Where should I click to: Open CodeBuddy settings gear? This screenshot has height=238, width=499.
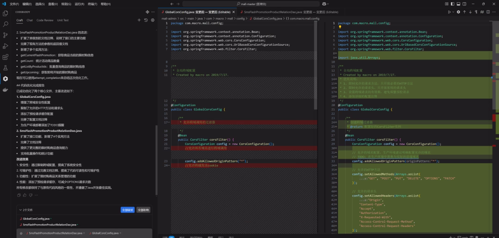click(x=152, y=20)
